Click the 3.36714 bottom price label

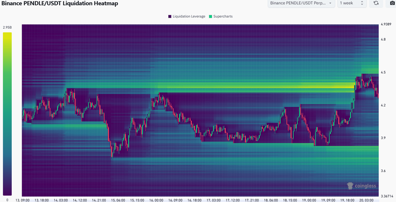tap(387, 196)
